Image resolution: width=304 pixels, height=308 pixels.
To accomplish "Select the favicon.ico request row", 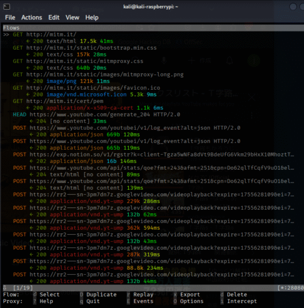I will 86,88.
